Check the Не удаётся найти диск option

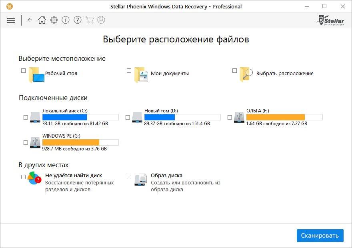click(23, 176)
